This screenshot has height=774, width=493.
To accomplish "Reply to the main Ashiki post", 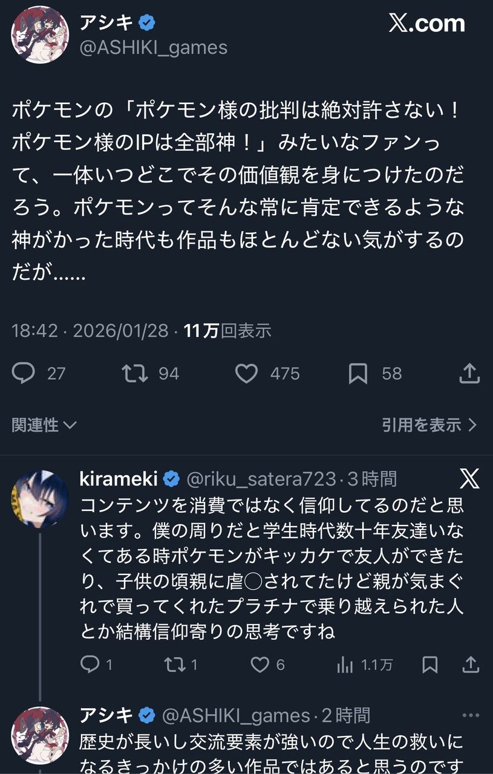I will point(24,374).
